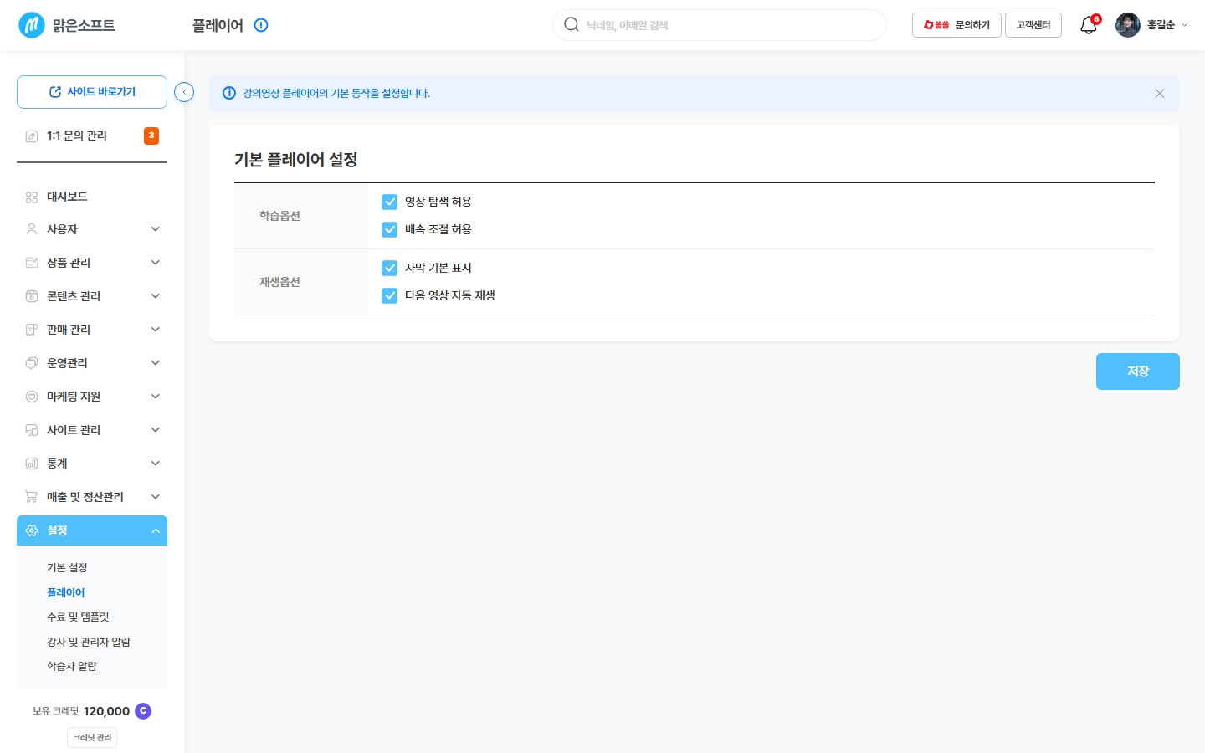Viewport: 1205px width, 753px height.
Task: Expand the 콘텐츠 관리 chevron
Action: pos(156,296)
